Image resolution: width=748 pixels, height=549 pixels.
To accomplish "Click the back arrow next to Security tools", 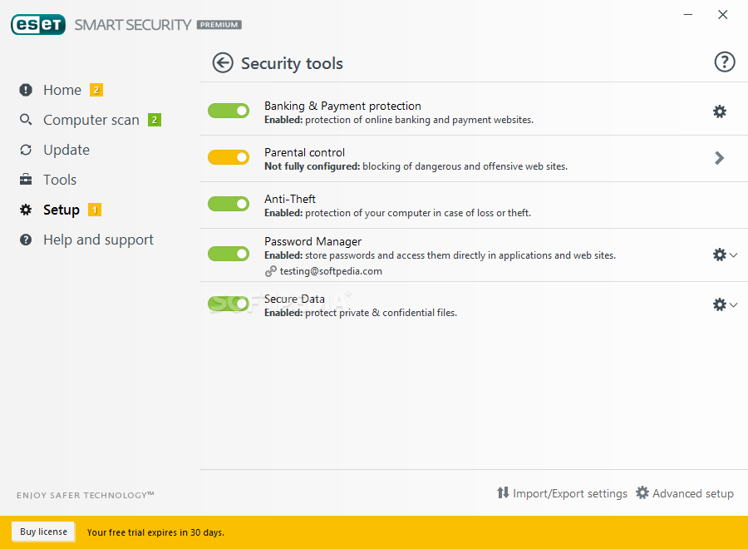I will click(223, 63).
